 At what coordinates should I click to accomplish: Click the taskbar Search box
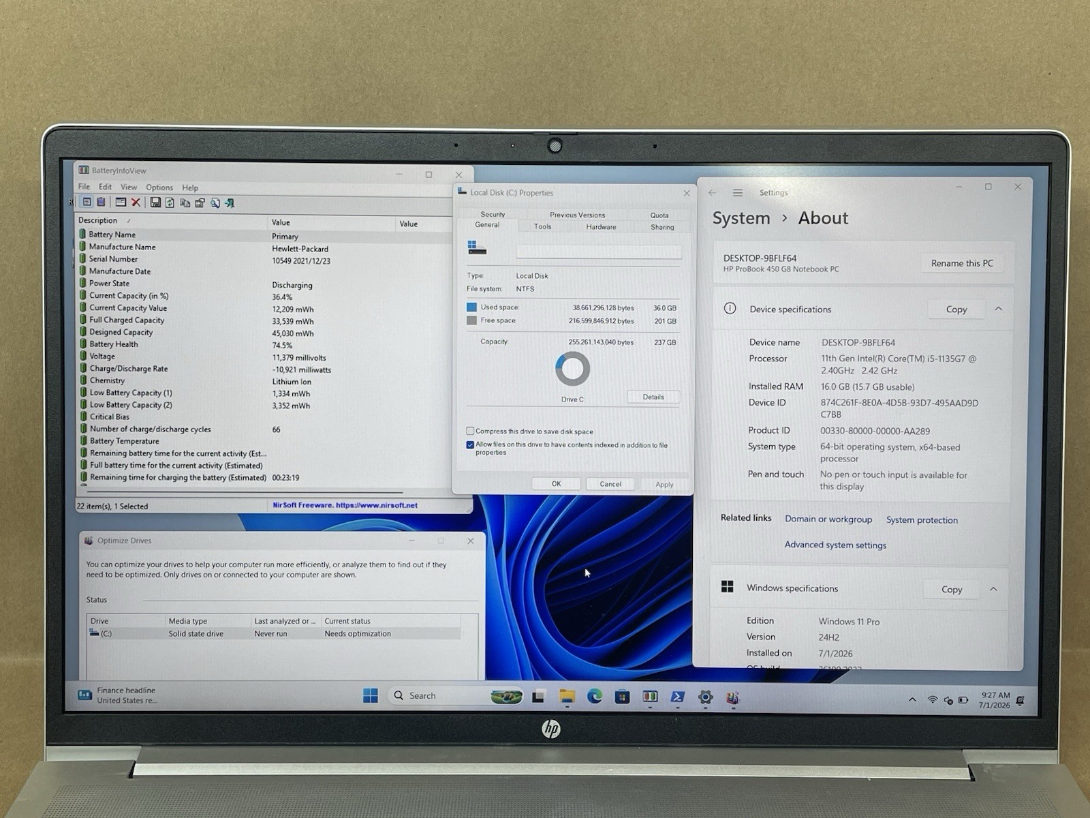[x=455, y=696]
